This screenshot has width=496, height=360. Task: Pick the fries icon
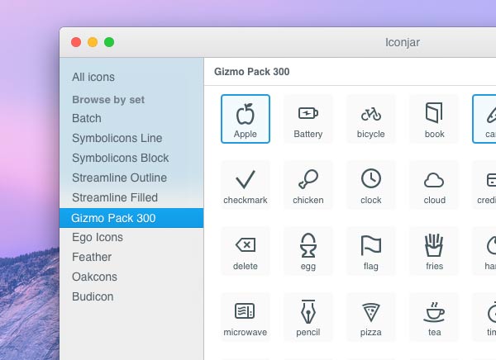(434, 251)
